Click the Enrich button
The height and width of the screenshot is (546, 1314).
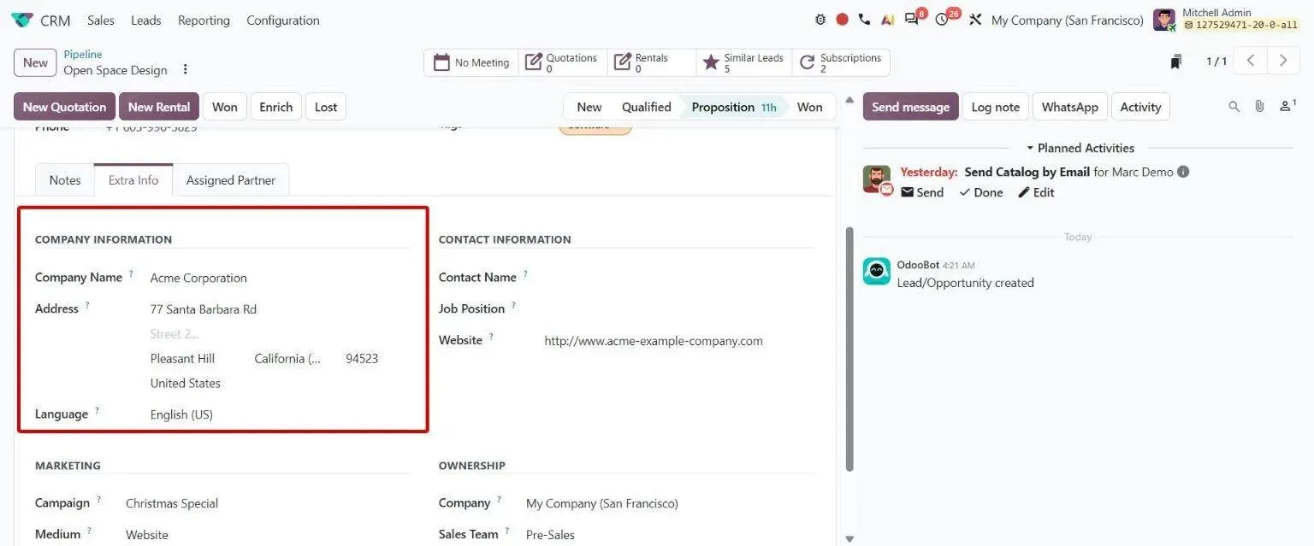pyautogui.click(x=276, y=107)
